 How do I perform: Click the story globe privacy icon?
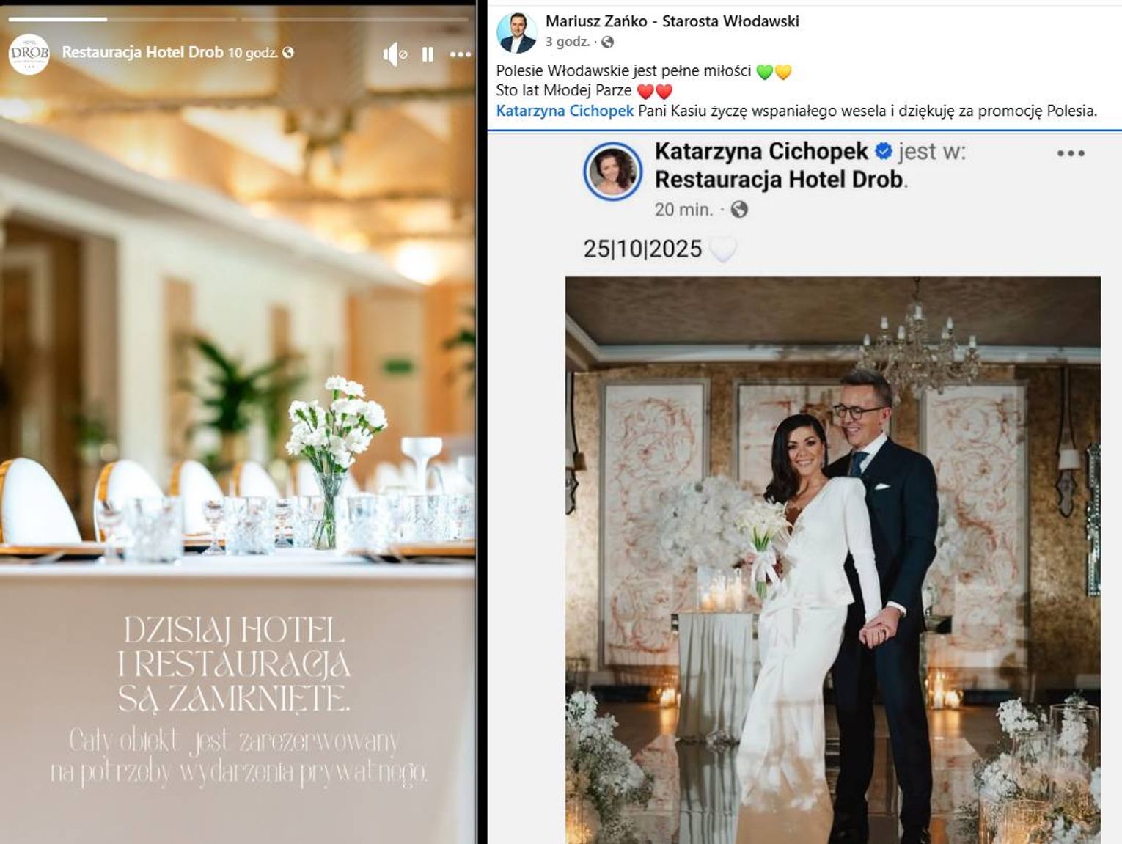(288, 52)
